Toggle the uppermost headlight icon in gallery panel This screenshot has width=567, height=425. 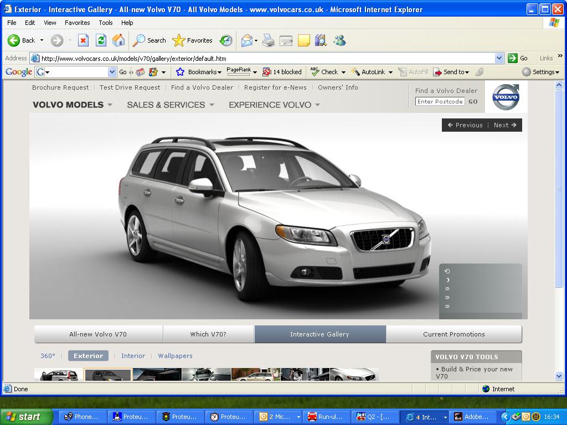tap(447, 289)
